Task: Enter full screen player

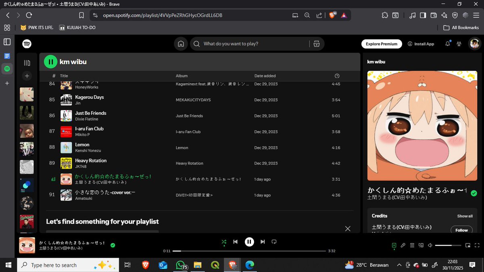Action: point(477,245)
